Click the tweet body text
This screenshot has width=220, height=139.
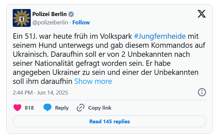click(x=109, y=59)
